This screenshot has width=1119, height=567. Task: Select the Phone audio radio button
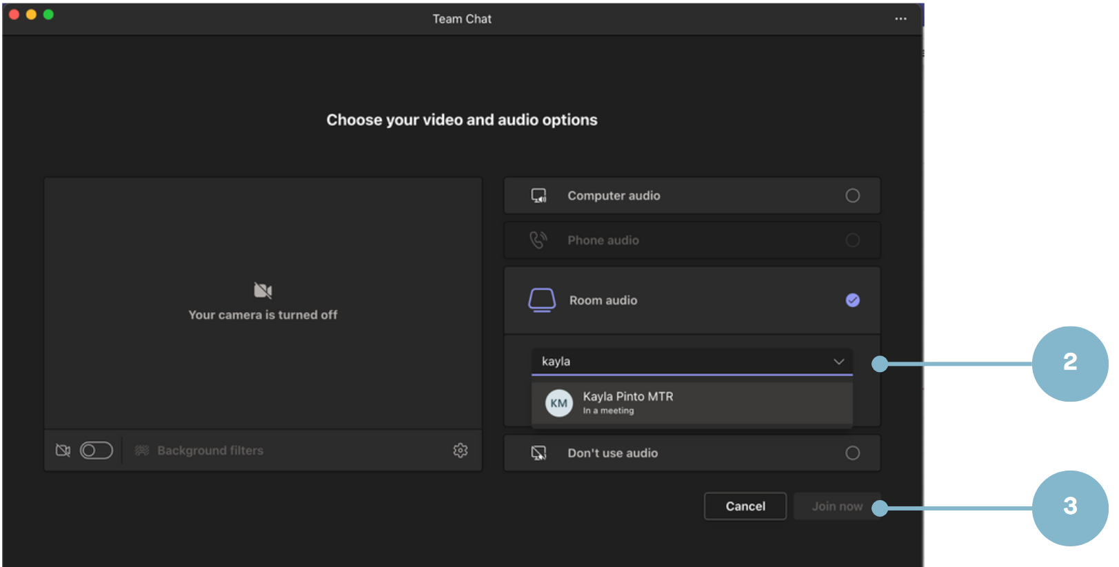853,240
